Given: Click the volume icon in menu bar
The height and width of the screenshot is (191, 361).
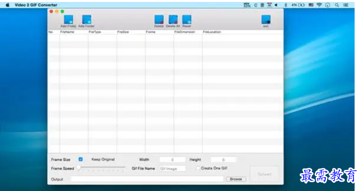Looking at the screenshot, I should click(x=276, y=5).
